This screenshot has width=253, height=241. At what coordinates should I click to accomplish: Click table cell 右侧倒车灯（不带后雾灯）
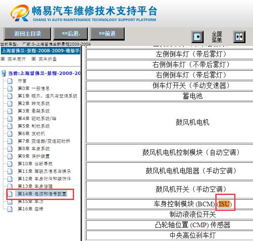coord(170,65)
